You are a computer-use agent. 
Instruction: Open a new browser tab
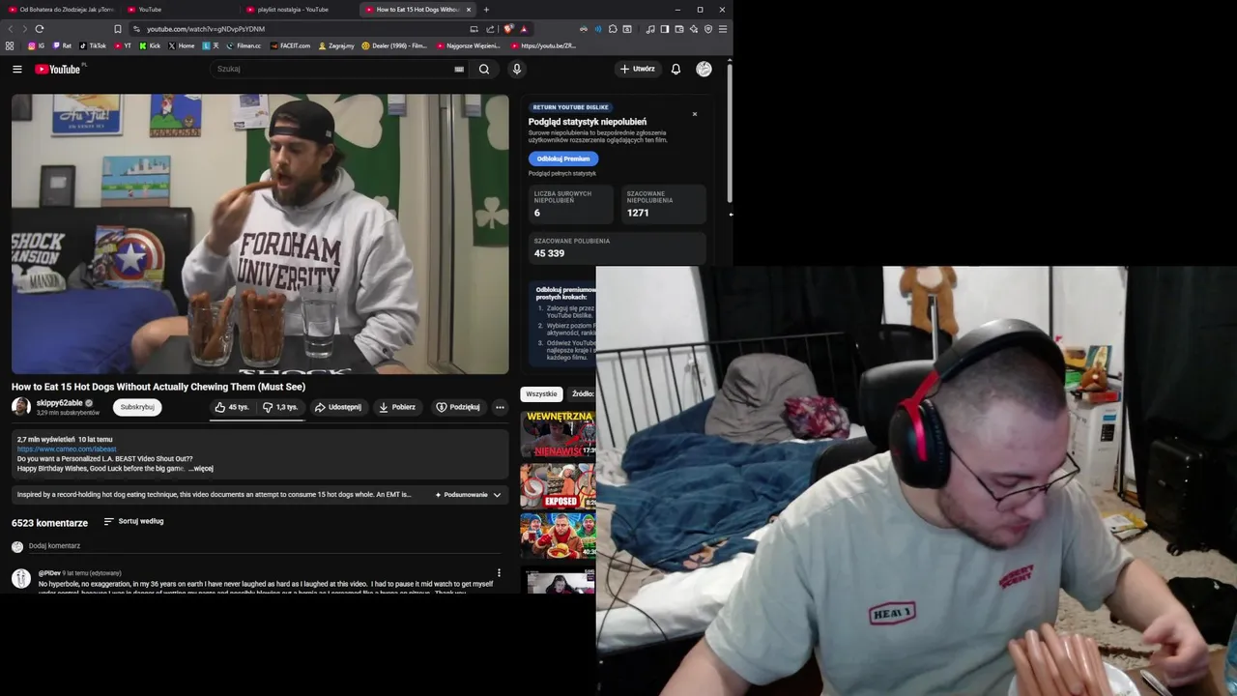coord(486,10)
